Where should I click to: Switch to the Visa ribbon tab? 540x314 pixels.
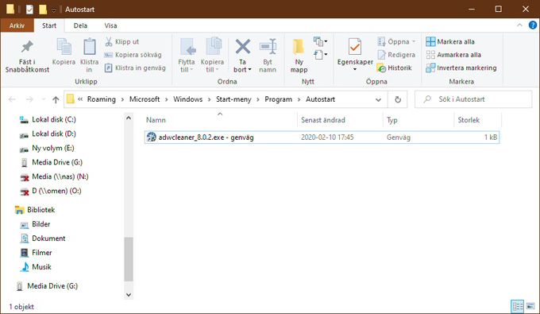[110, 25]
